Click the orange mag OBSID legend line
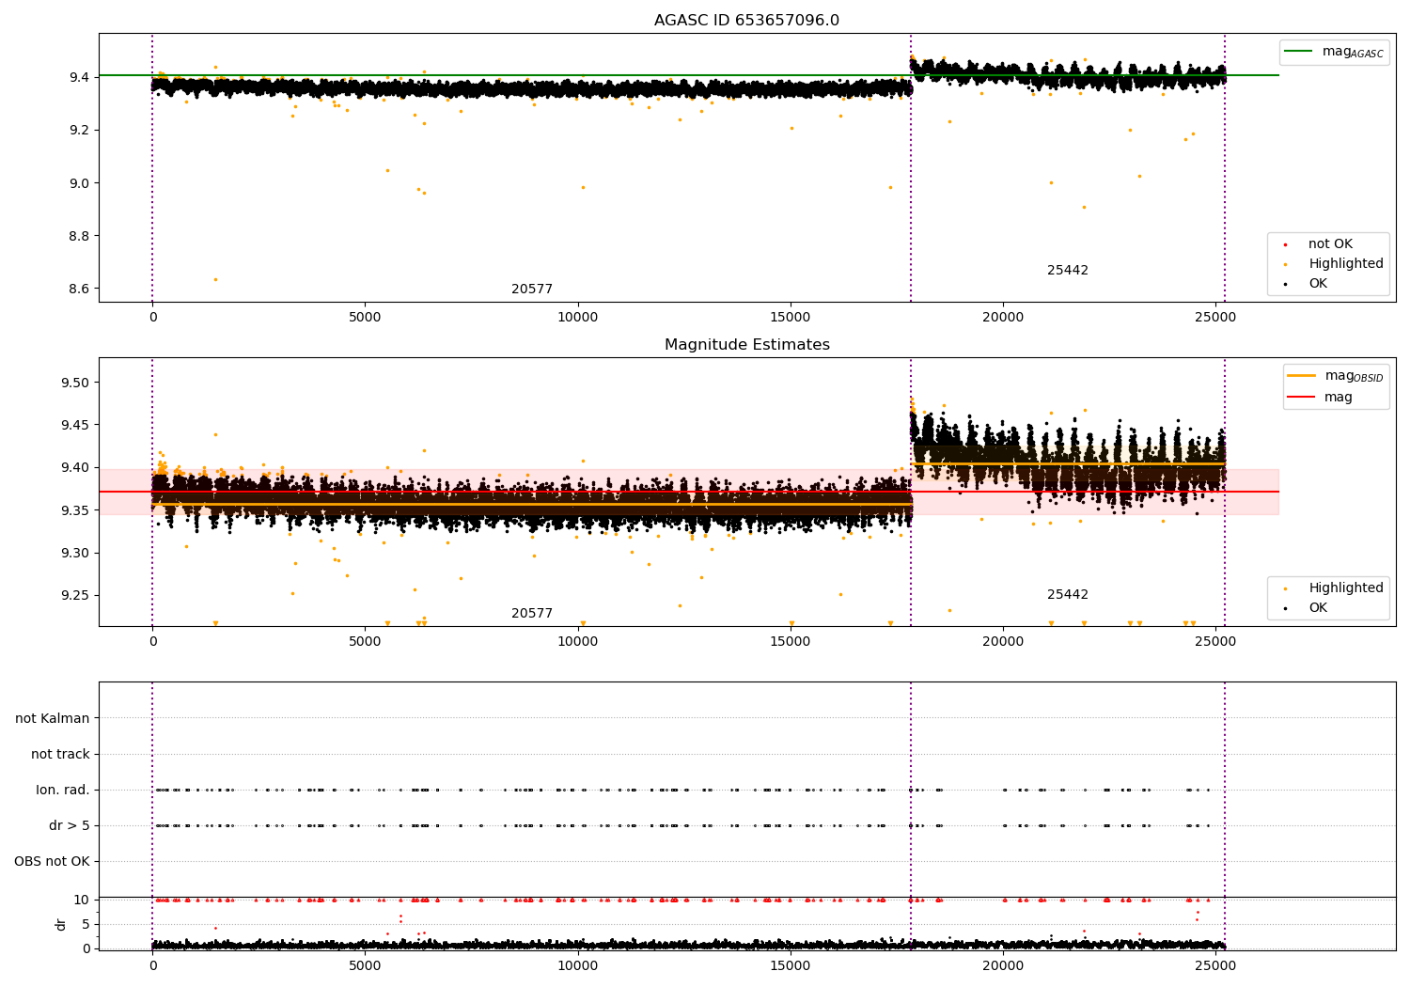The height and width of the screenshot is (987, 1410). 1301,375
